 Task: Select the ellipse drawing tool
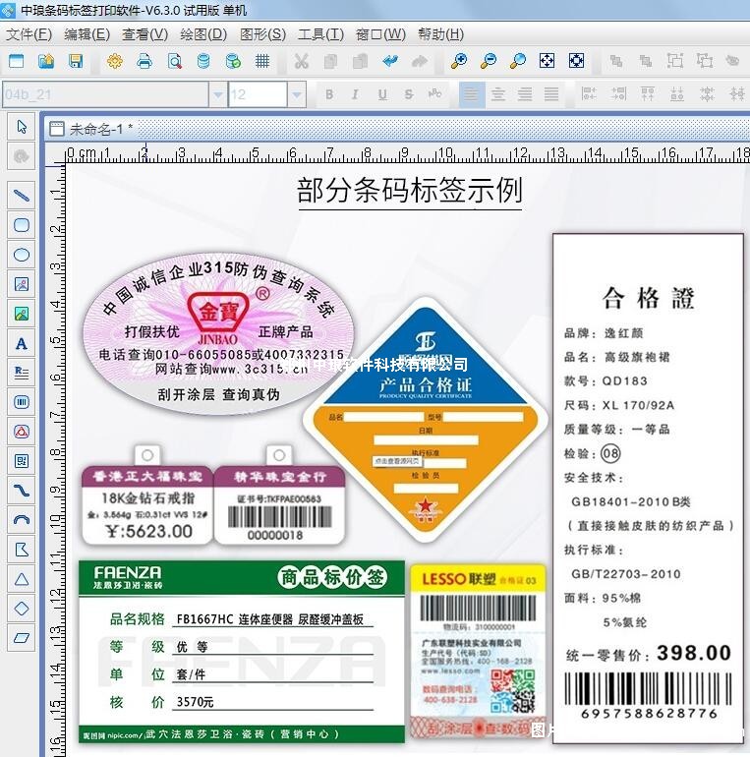pos(22,255)
